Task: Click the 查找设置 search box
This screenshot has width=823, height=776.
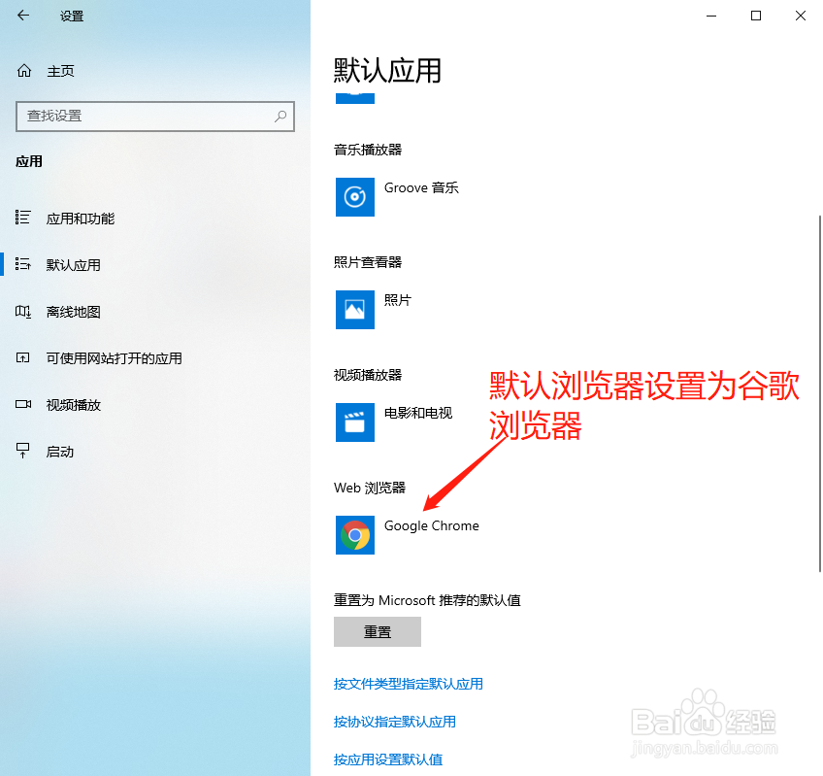Action: 155,117
